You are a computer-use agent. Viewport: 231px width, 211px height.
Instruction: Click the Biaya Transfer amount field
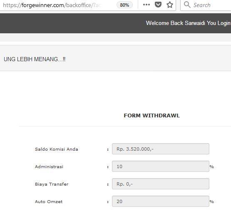pos(160,184)
